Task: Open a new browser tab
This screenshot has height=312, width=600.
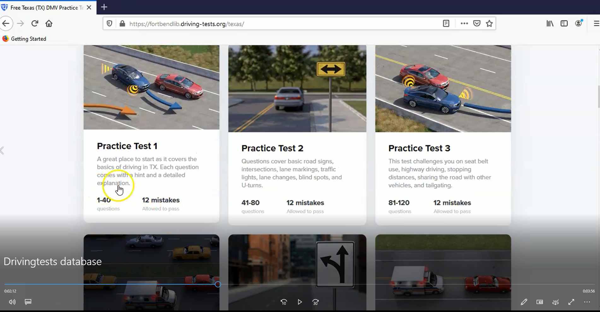Action: [x=104, y=7]
